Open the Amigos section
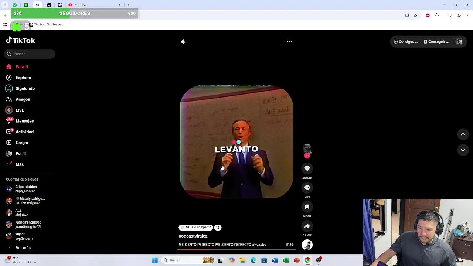This screenshot has height=266, width=473. (x=18, y=99)
